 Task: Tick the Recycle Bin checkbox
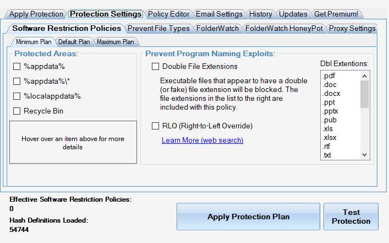point(18,111)
